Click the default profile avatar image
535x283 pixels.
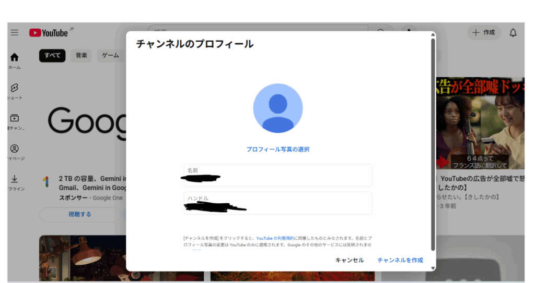click(x=277, y=108)
